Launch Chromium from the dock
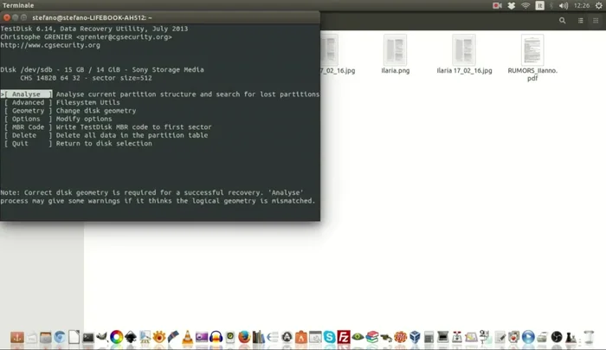This screenshot has width=606, height=350. (x=60, y=337)
